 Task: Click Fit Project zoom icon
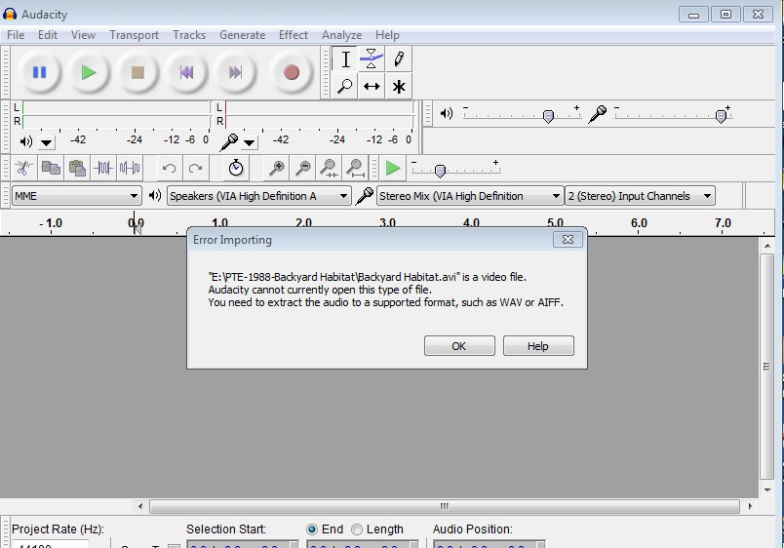tap(356, 168)
